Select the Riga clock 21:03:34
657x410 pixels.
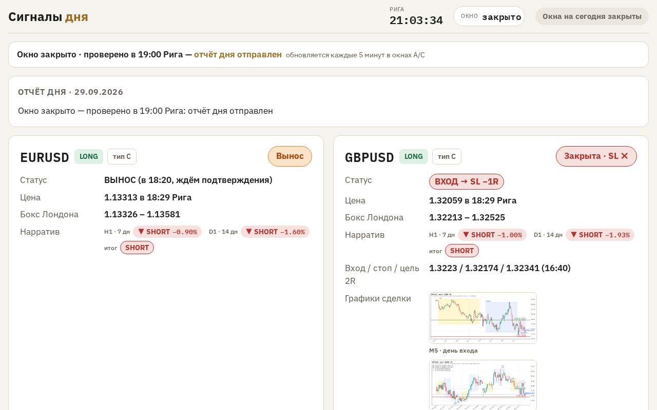pyautogui.click(x=416, y=20)
